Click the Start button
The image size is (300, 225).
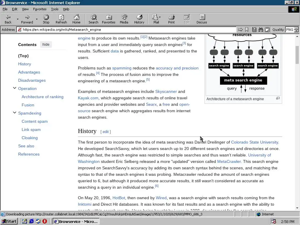coord(9,221)
